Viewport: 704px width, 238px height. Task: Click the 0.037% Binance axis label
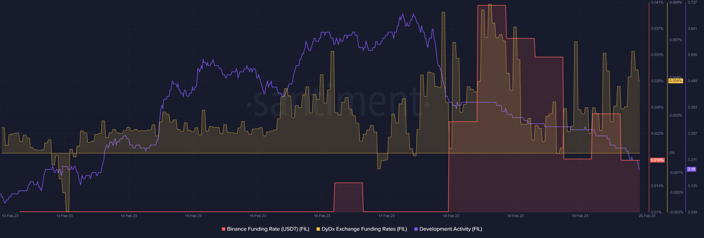[657, 29]
